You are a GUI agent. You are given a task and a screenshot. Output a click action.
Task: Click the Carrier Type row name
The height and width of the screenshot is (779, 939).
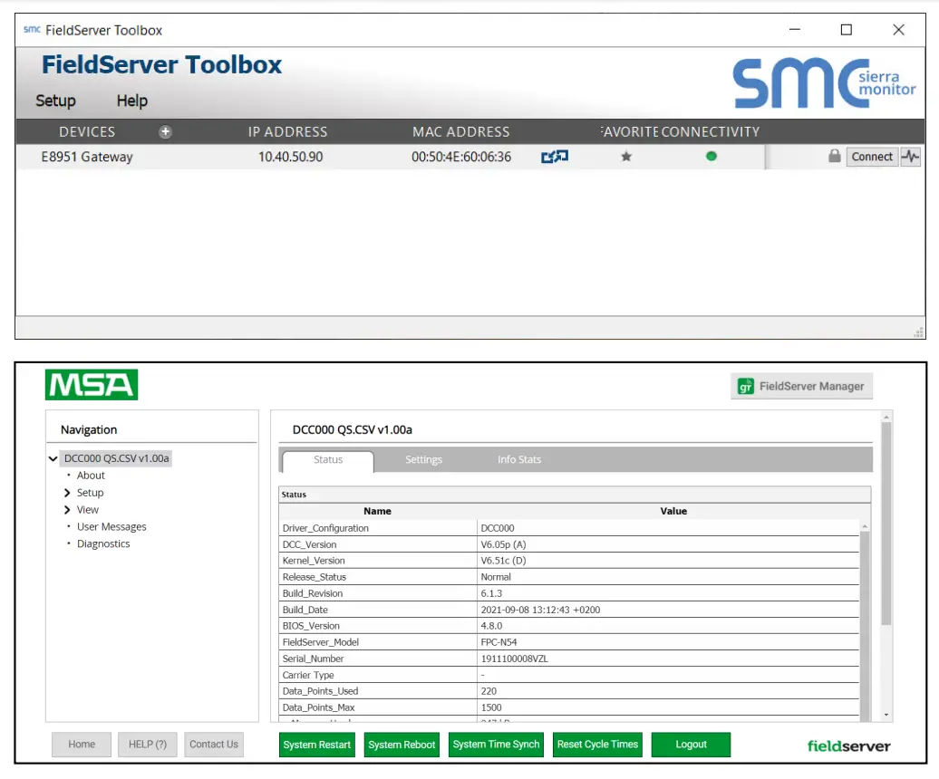tap(308, 675)
